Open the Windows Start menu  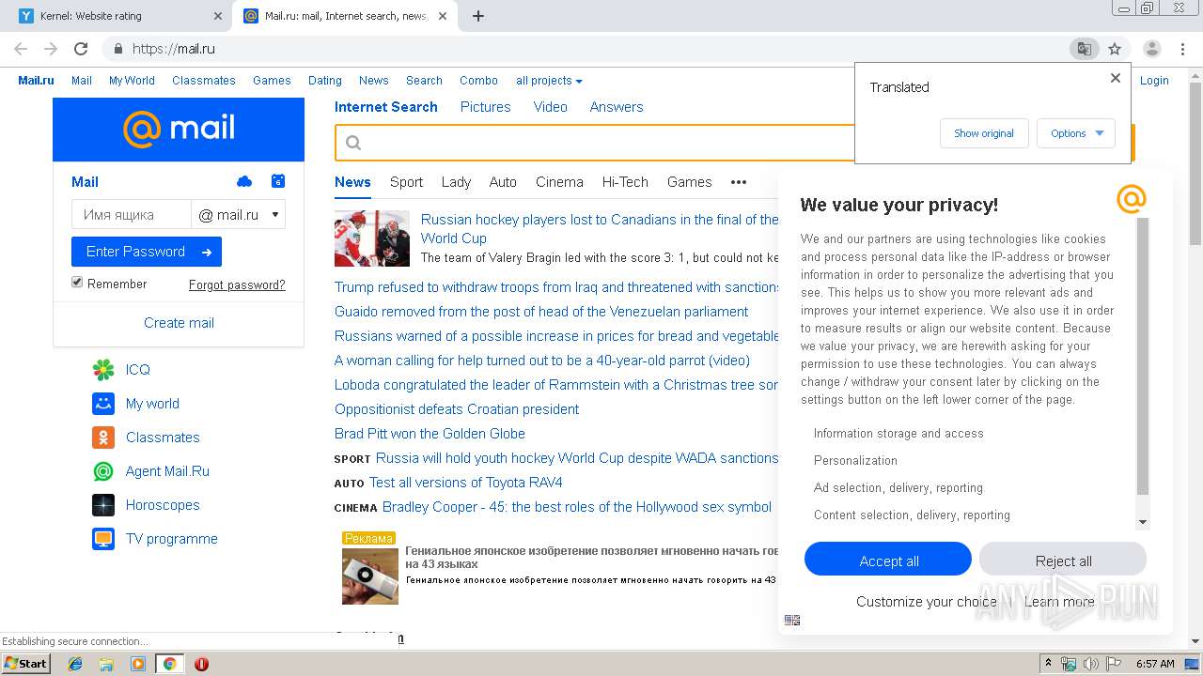click(26, 664)
